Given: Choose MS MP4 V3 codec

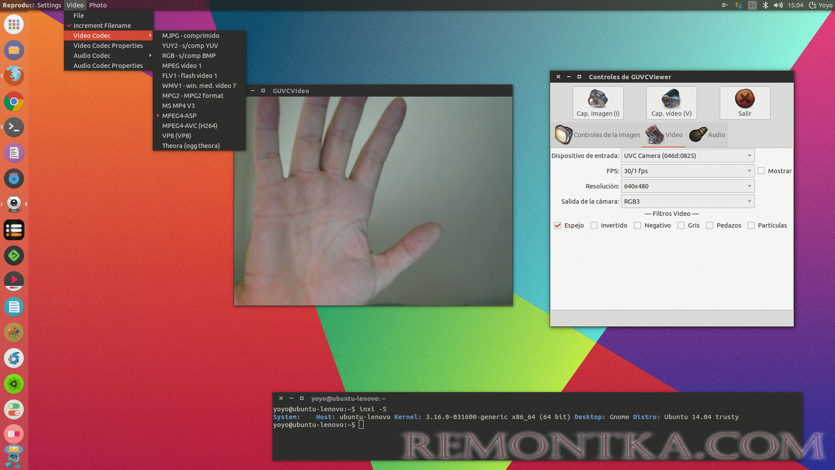Looking at the screenshot, I should pos(199,106).
